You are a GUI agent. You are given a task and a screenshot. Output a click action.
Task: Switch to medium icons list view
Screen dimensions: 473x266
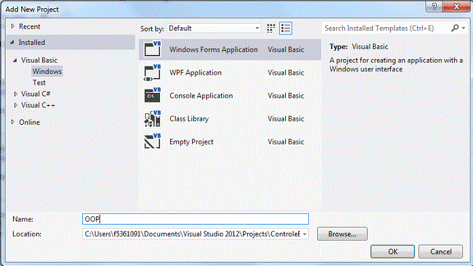point(285,28)
